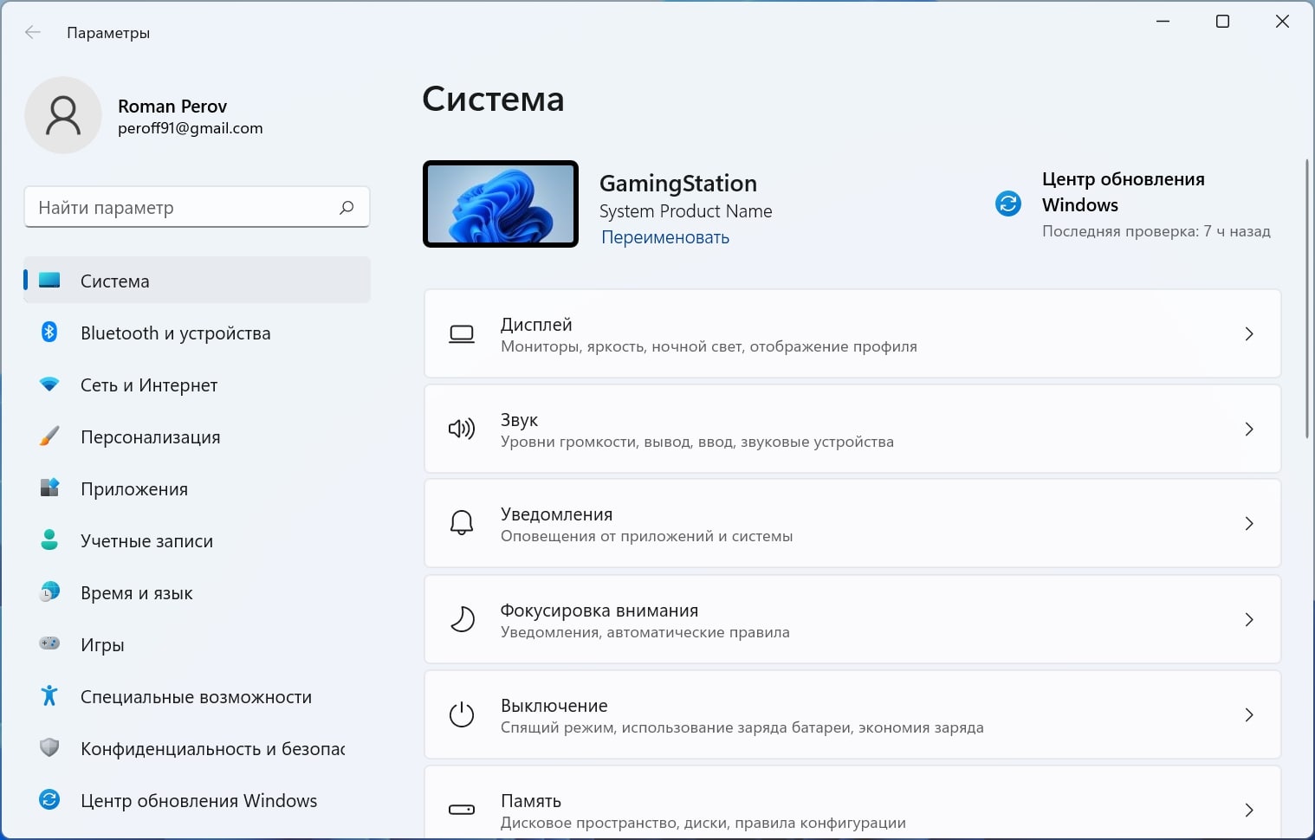1315x840 pixels.
Task: Click the globe clock icon for Время и язык
Action: (49, 591)
